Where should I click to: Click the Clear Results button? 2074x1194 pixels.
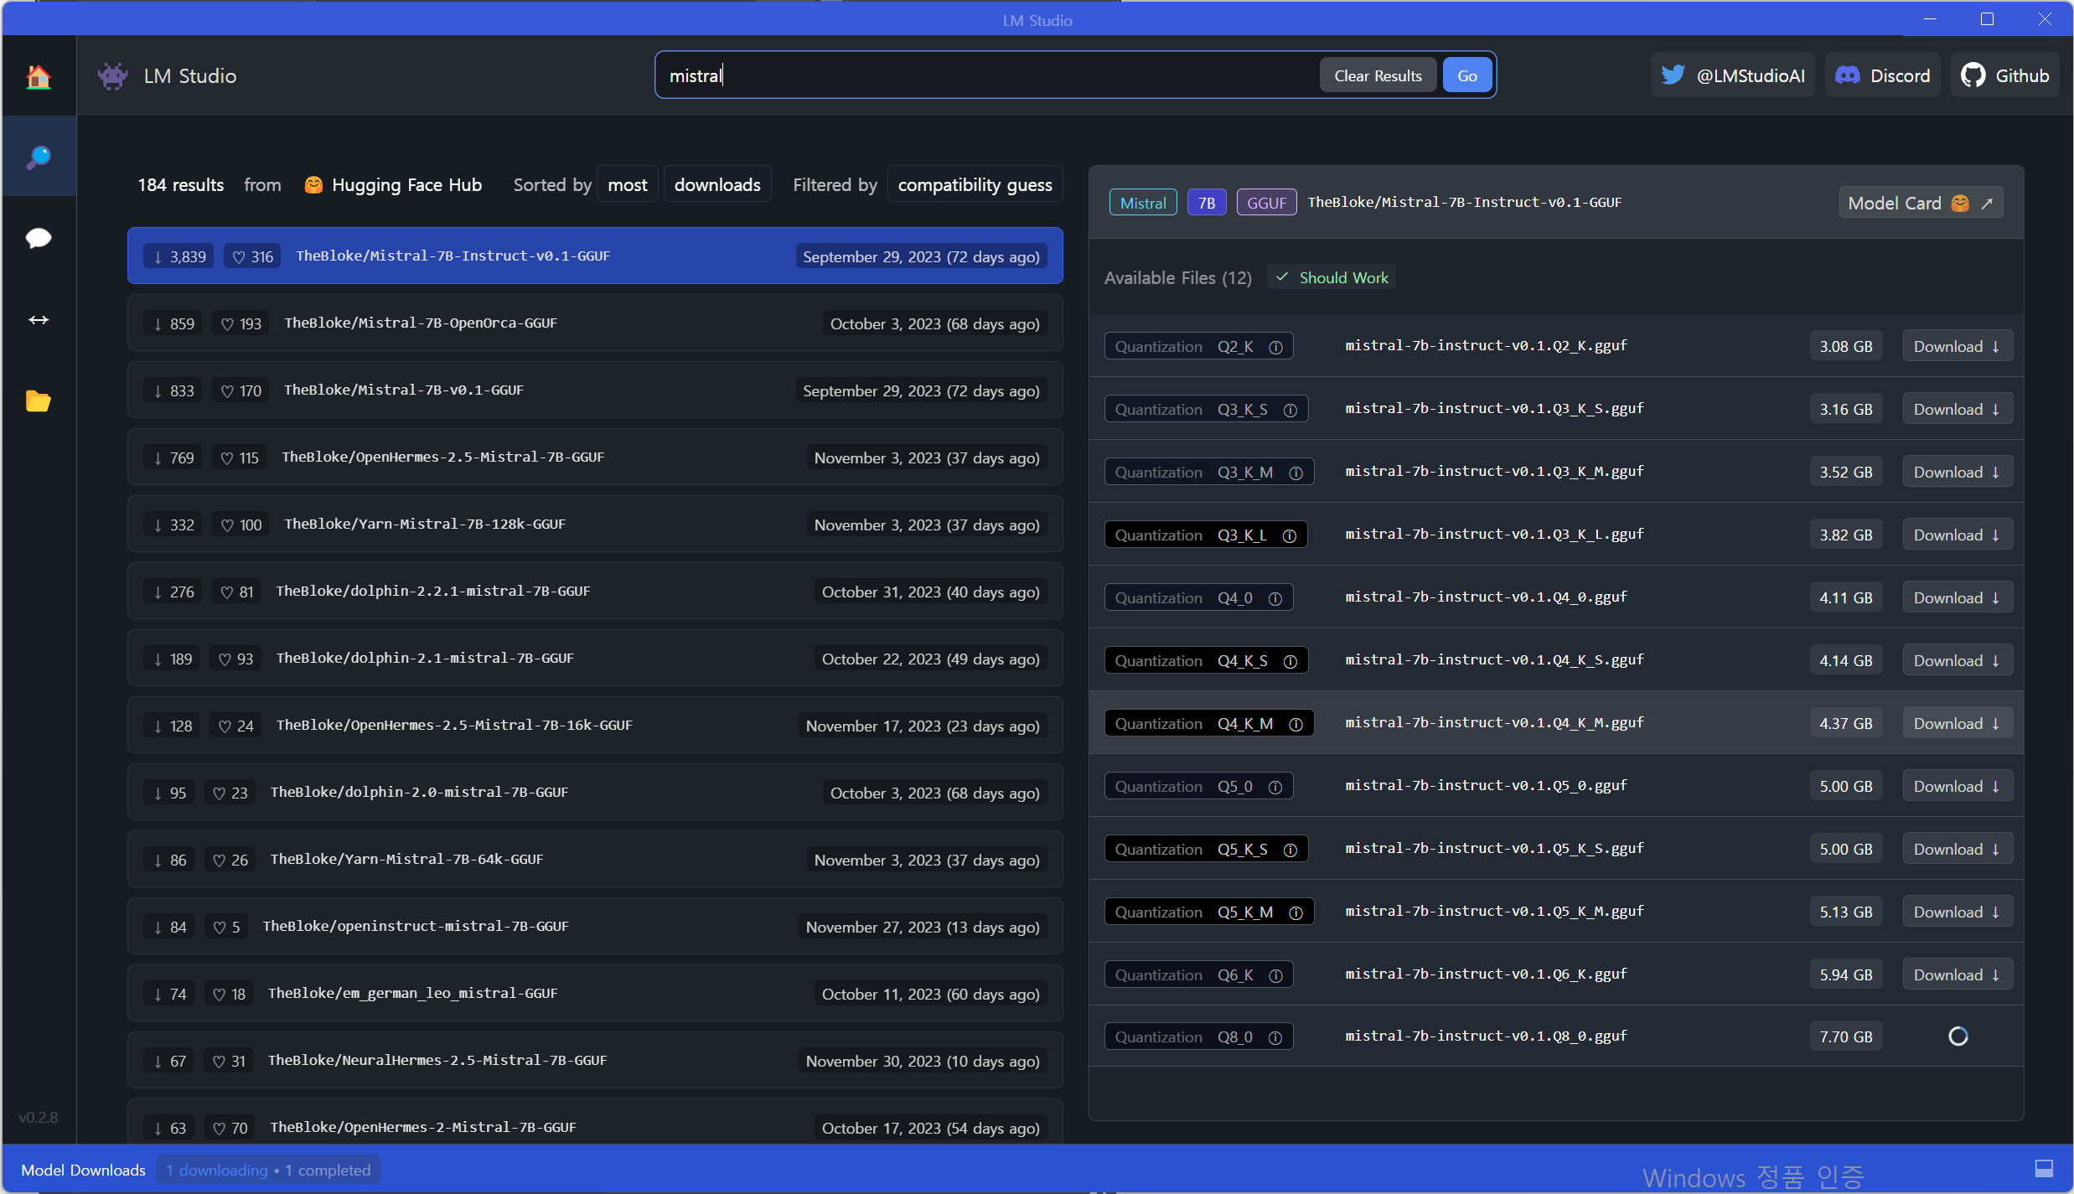1378,75
